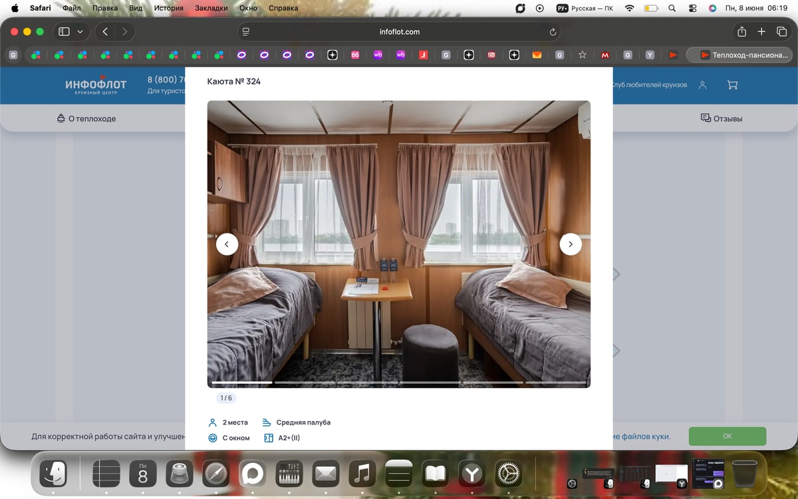This screenshot has height=499, width=798.
Task: Click the Средняя палуба deck label
Action: (x=303, y=422)
